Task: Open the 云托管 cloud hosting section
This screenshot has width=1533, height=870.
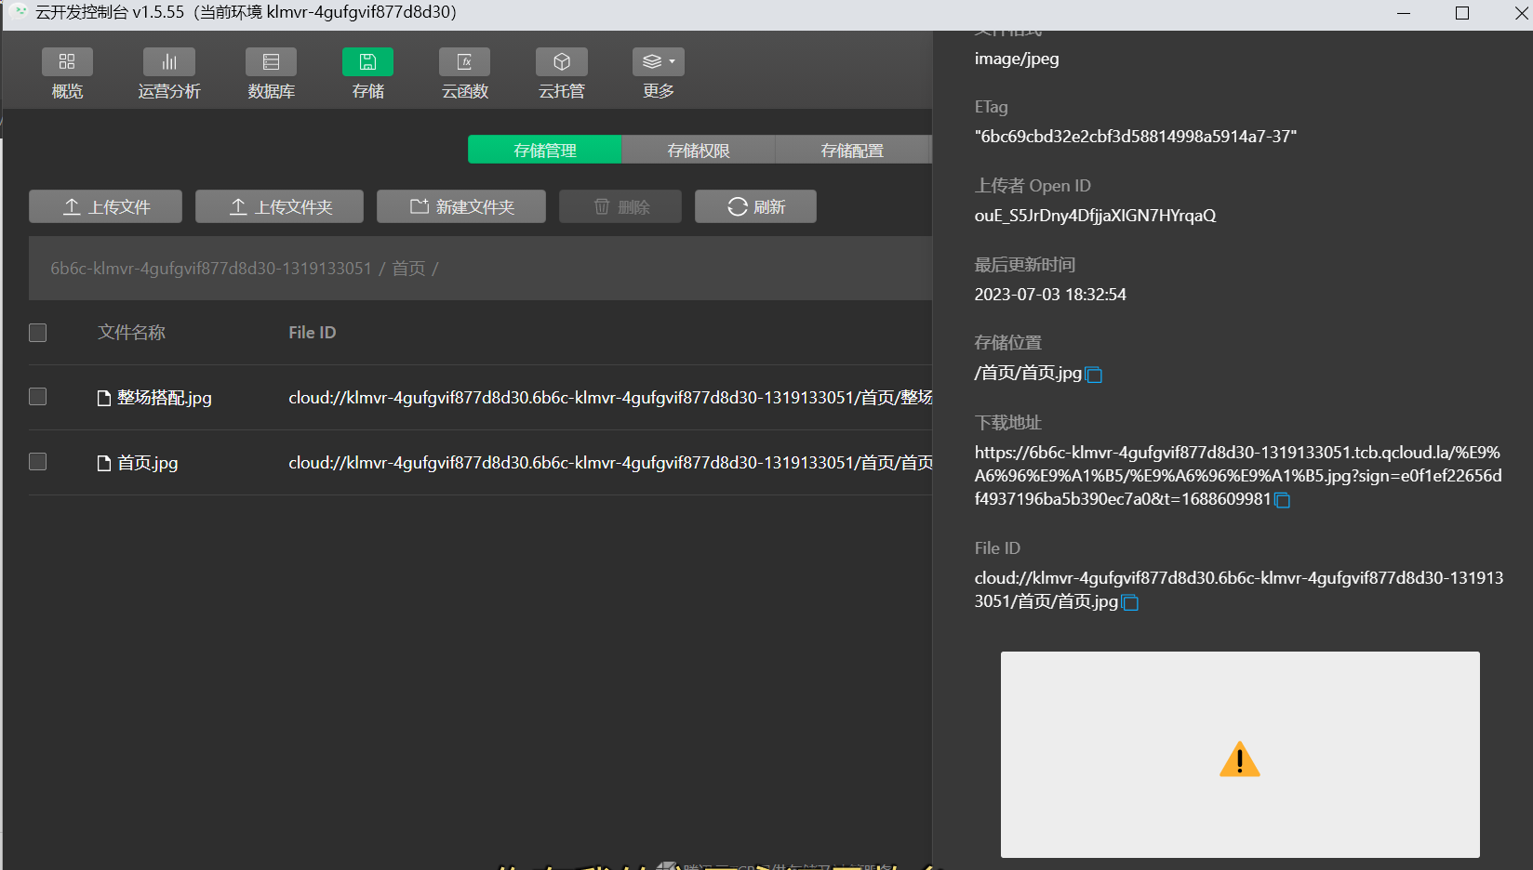Action: click(562, 73)
